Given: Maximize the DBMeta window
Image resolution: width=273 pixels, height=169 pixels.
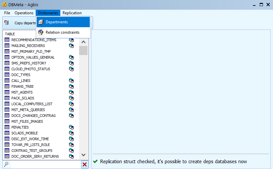Looking at the screenshot, I should [x=261, y=5].
